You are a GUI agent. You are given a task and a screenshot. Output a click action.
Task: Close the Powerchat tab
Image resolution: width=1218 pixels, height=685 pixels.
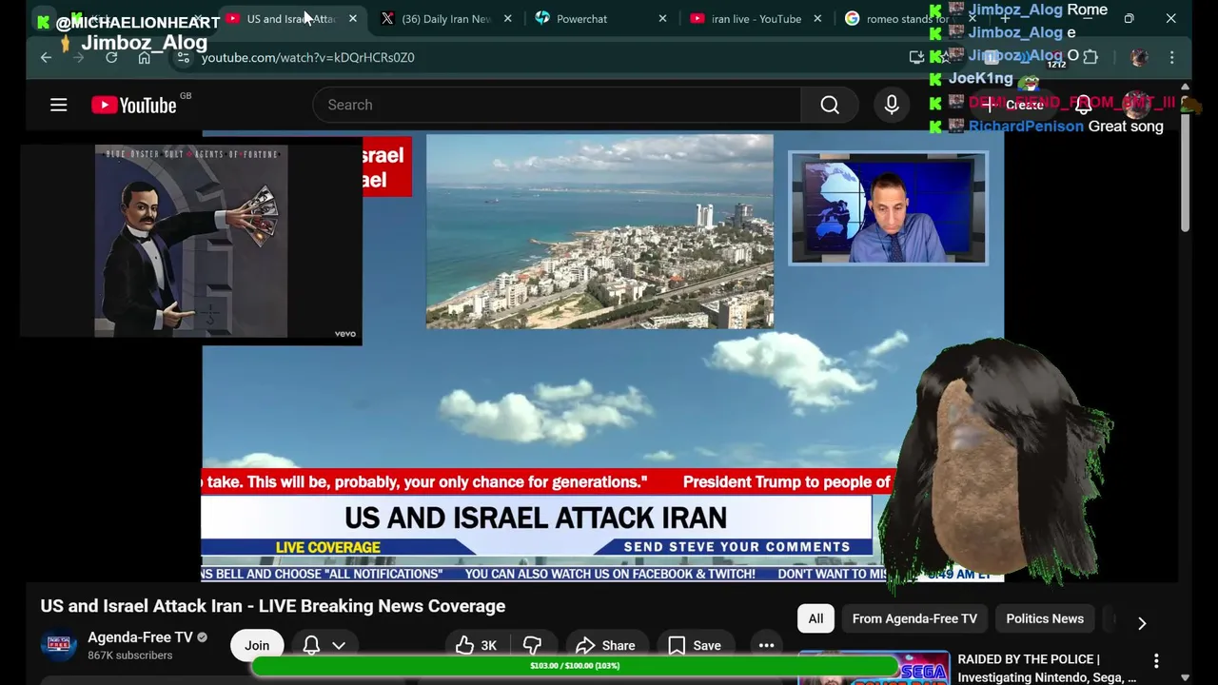point(662,18)
